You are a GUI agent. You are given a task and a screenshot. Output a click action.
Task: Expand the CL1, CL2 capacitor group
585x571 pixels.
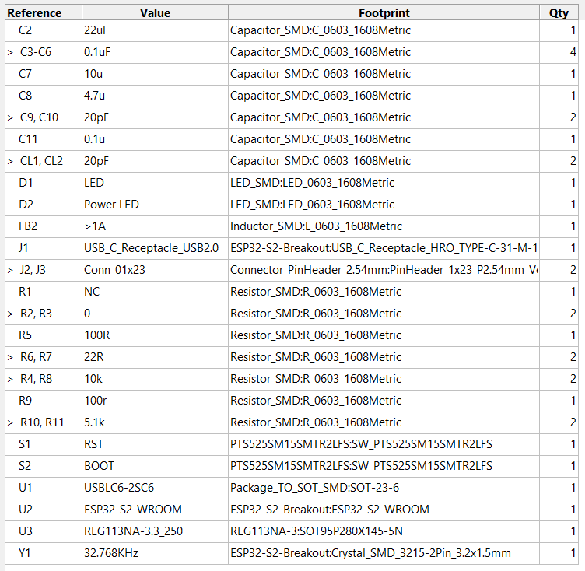(10, 161)
